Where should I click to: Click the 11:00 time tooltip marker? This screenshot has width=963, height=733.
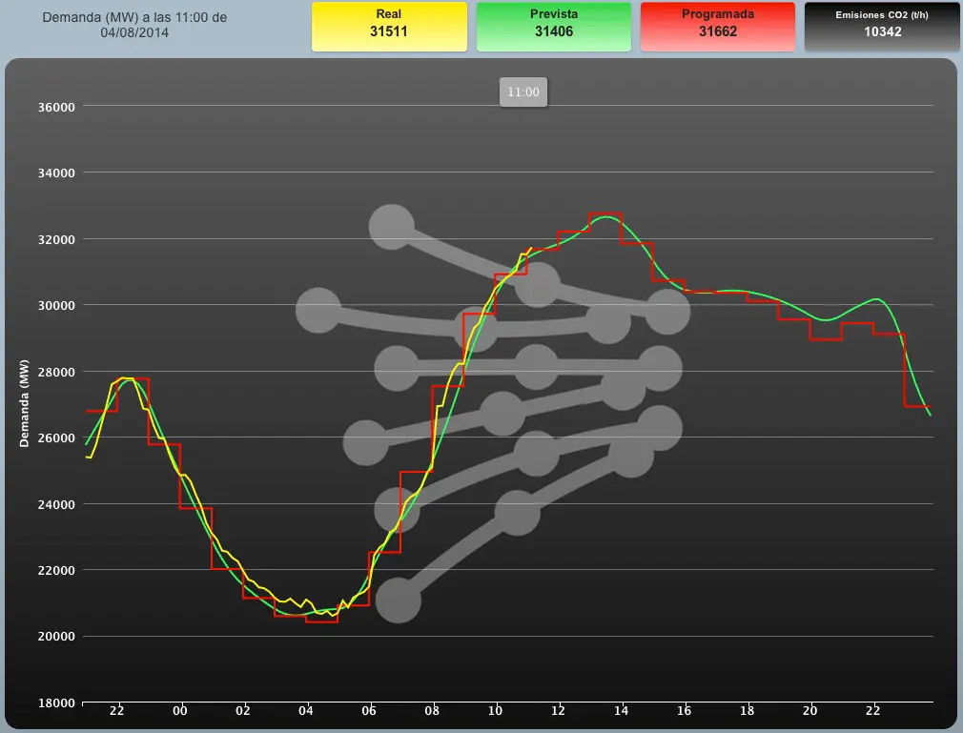click(523, 92)
